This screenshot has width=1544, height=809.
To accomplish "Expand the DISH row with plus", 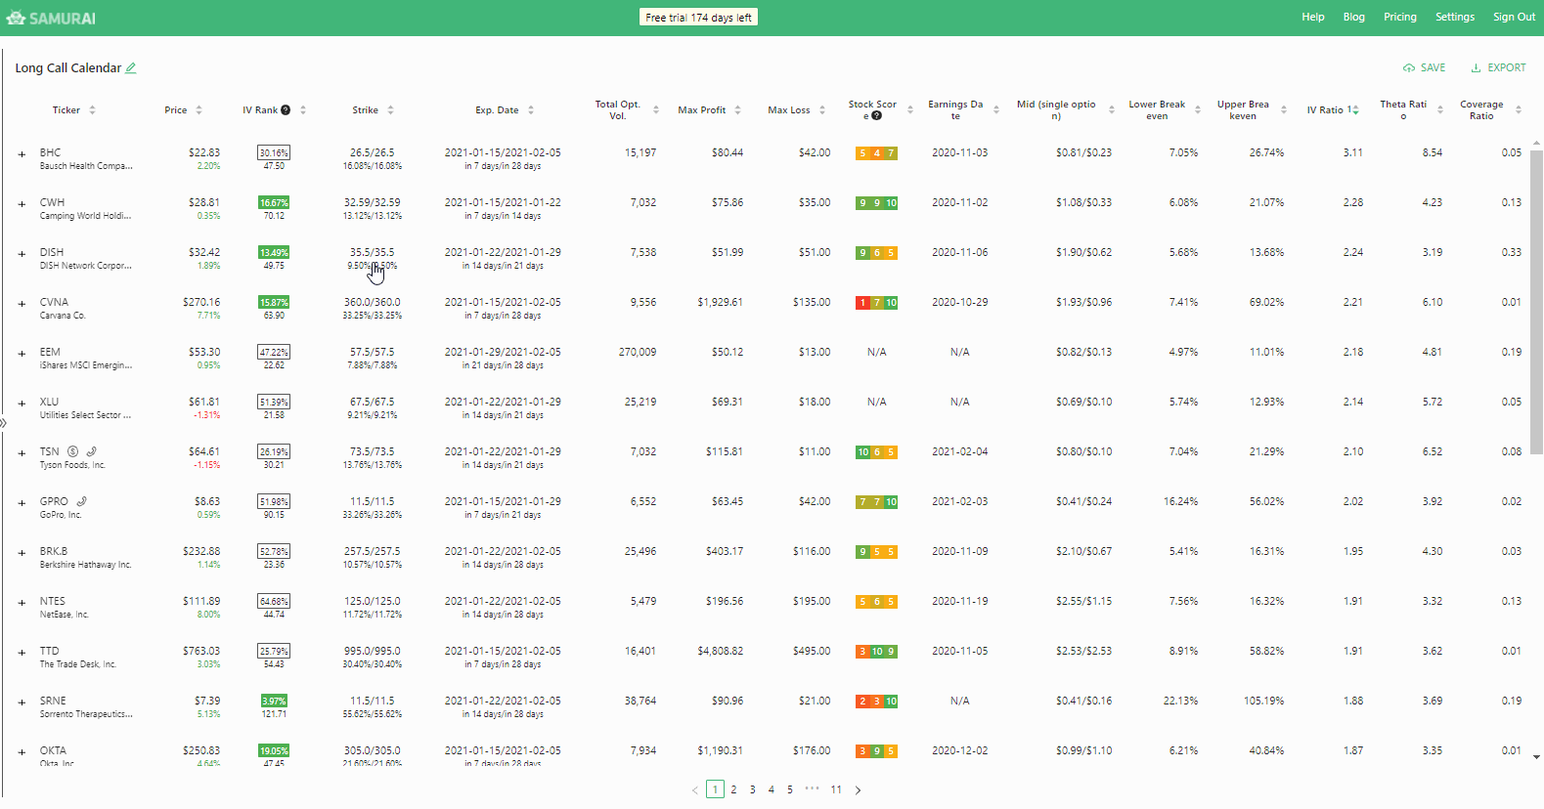I will pos(22,254).
